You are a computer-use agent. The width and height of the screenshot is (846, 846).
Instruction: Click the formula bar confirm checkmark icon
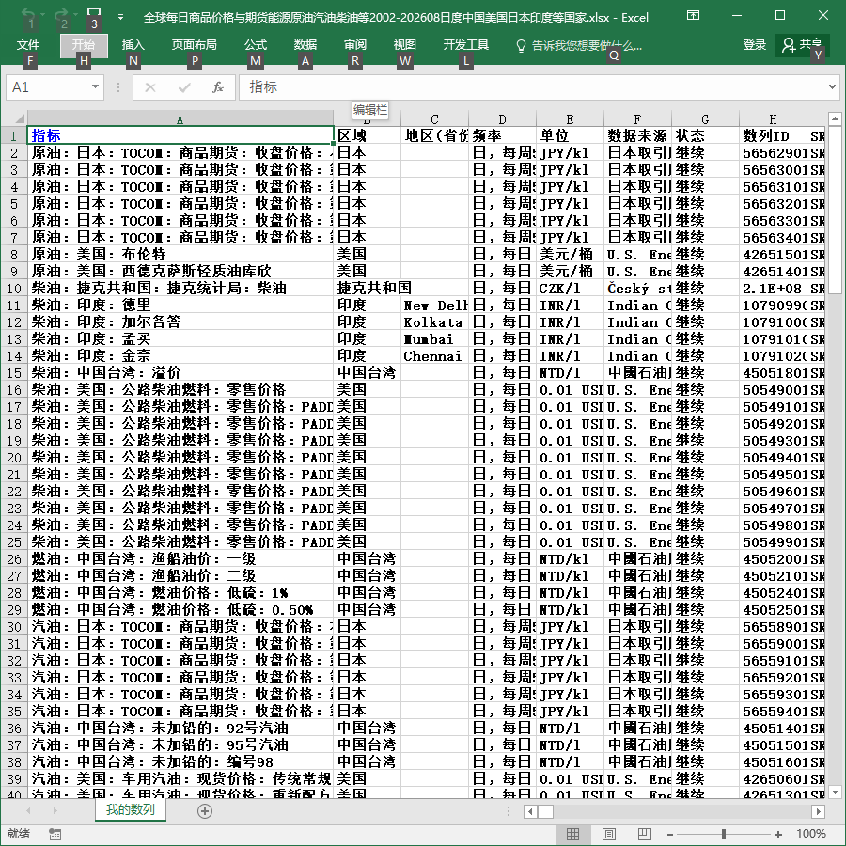click(184, 87)
